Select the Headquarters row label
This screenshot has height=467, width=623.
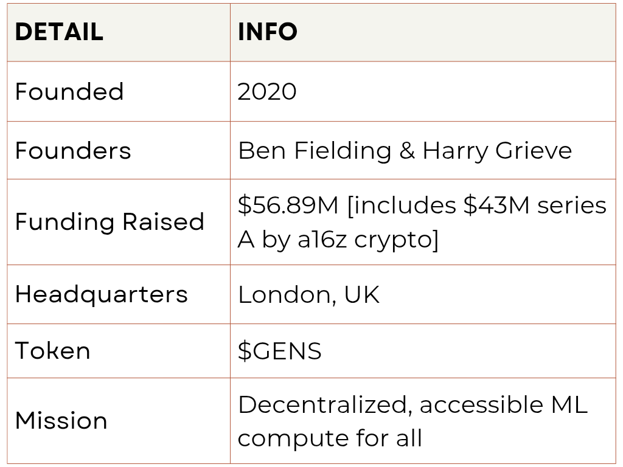[102, 295]
